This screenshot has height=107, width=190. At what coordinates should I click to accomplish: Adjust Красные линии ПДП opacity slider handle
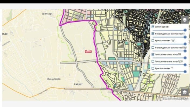[185, 44]
